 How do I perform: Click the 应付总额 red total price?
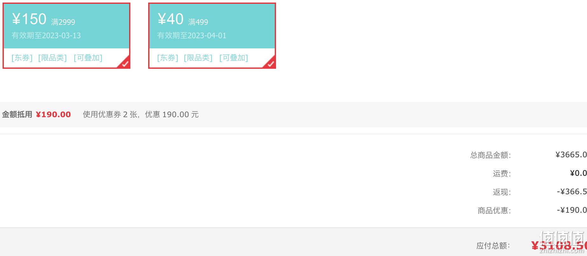point(559,245)
